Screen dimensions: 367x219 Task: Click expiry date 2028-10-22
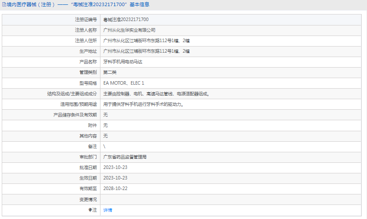coord(115,188)
